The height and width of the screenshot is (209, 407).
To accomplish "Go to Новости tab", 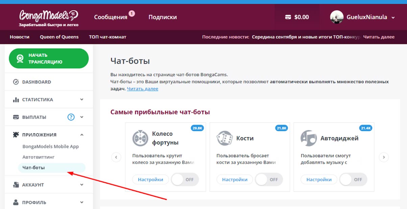I will [x=20, y=37].
